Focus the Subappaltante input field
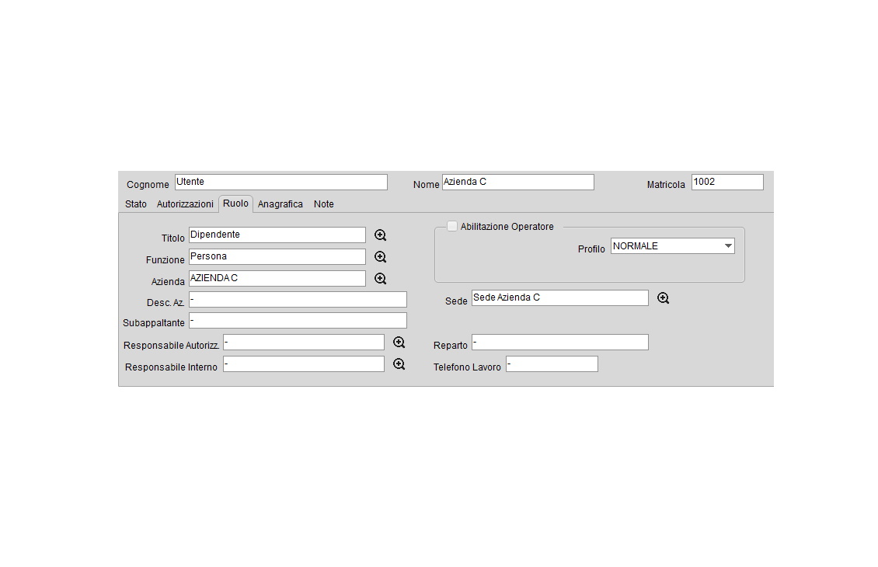Screen dimensions: 878x567 click(298, 320)
